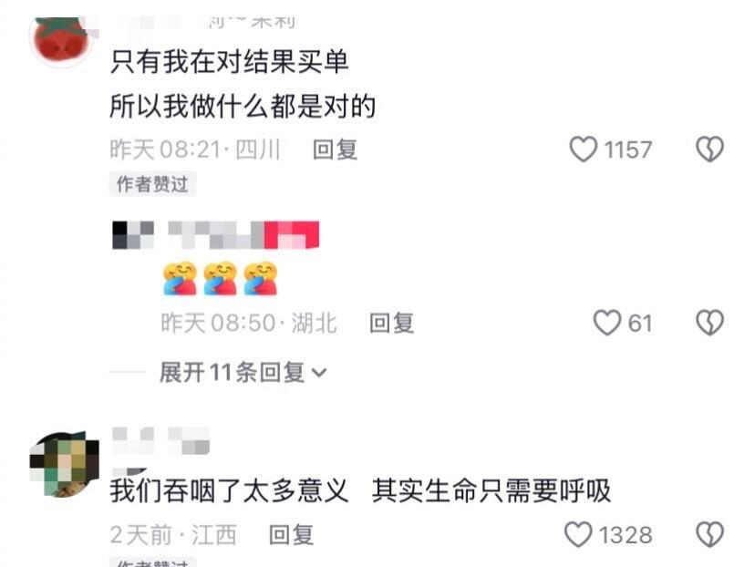Tap the three hugging emojis reply
The width and height of the screenshot is (755, 567).
tap(220, 278)
